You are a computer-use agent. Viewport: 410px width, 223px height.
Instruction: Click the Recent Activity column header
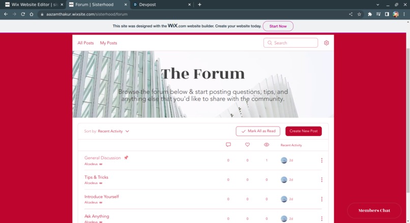click(291, 145)
